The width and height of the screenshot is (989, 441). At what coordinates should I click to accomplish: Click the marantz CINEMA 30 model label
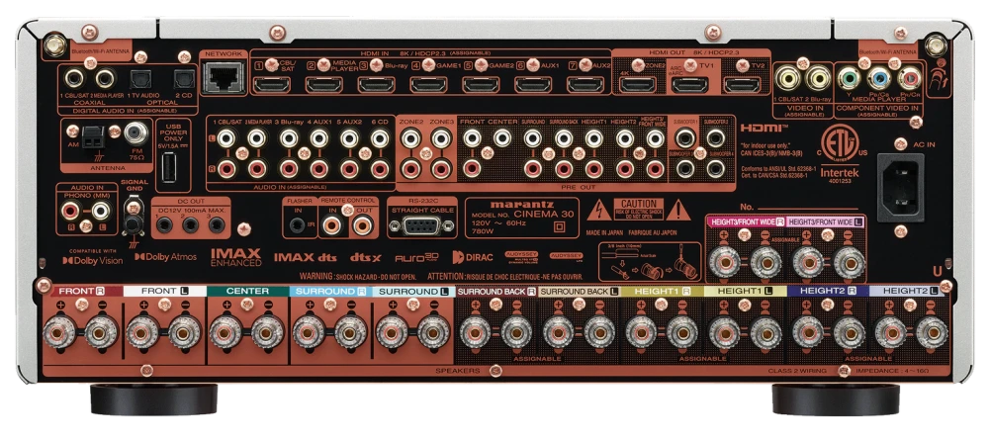pyautogui.click(x=521, y=218)
